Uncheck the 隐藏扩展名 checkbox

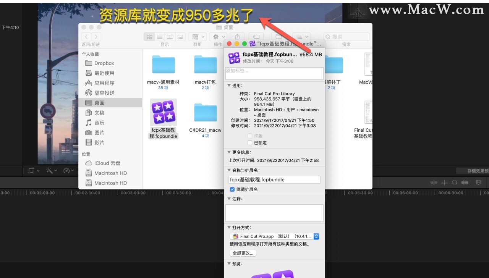tap(232, 189)
